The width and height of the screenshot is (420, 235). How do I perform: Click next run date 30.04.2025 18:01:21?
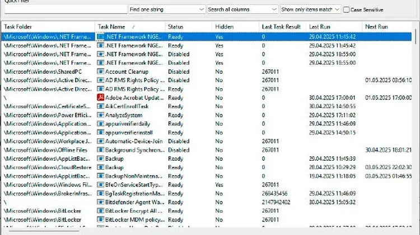click(x=388, y=150)
